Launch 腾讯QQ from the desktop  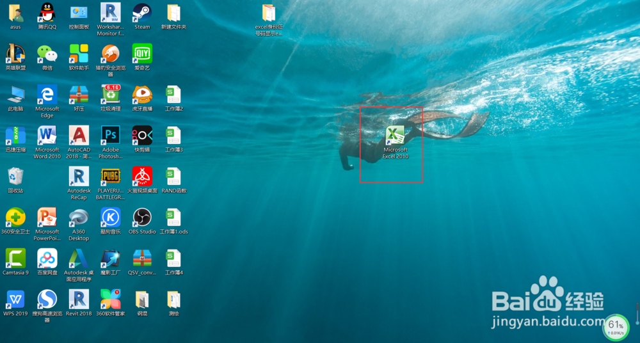click(47, 16)
